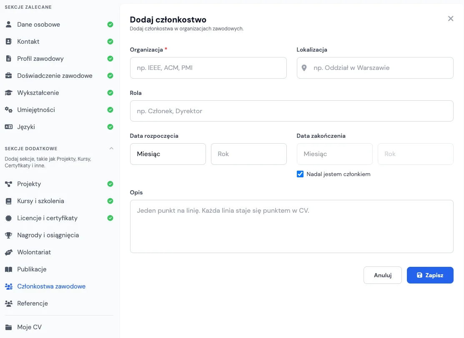The image size is (464, 338).
Task: Click the end date Rok field
Action: 416,154
